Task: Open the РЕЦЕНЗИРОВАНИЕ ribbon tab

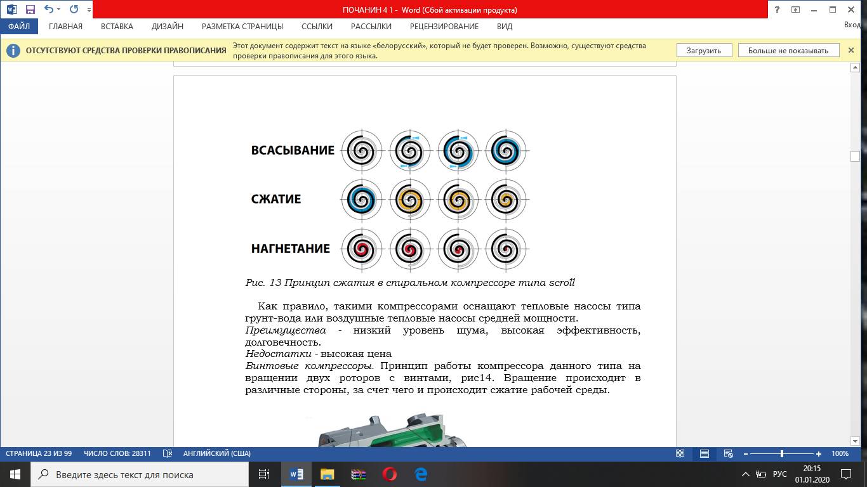Action: pyautogui.click(x=444, y=27)
